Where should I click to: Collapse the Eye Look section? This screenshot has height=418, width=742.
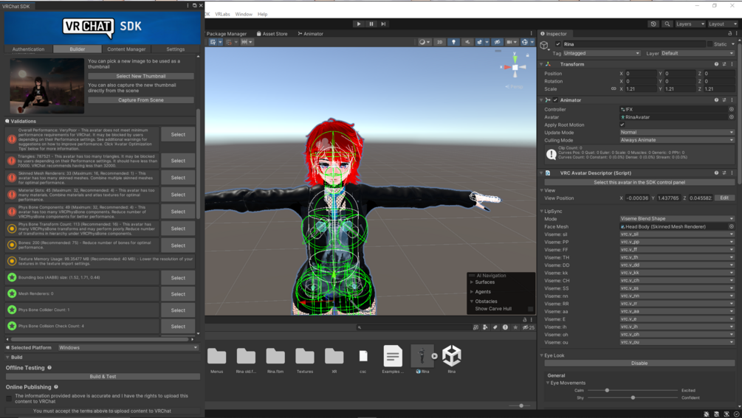point(541,355)
